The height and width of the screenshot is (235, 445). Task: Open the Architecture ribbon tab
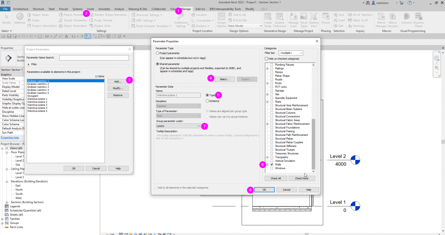(x=21, y=9)
